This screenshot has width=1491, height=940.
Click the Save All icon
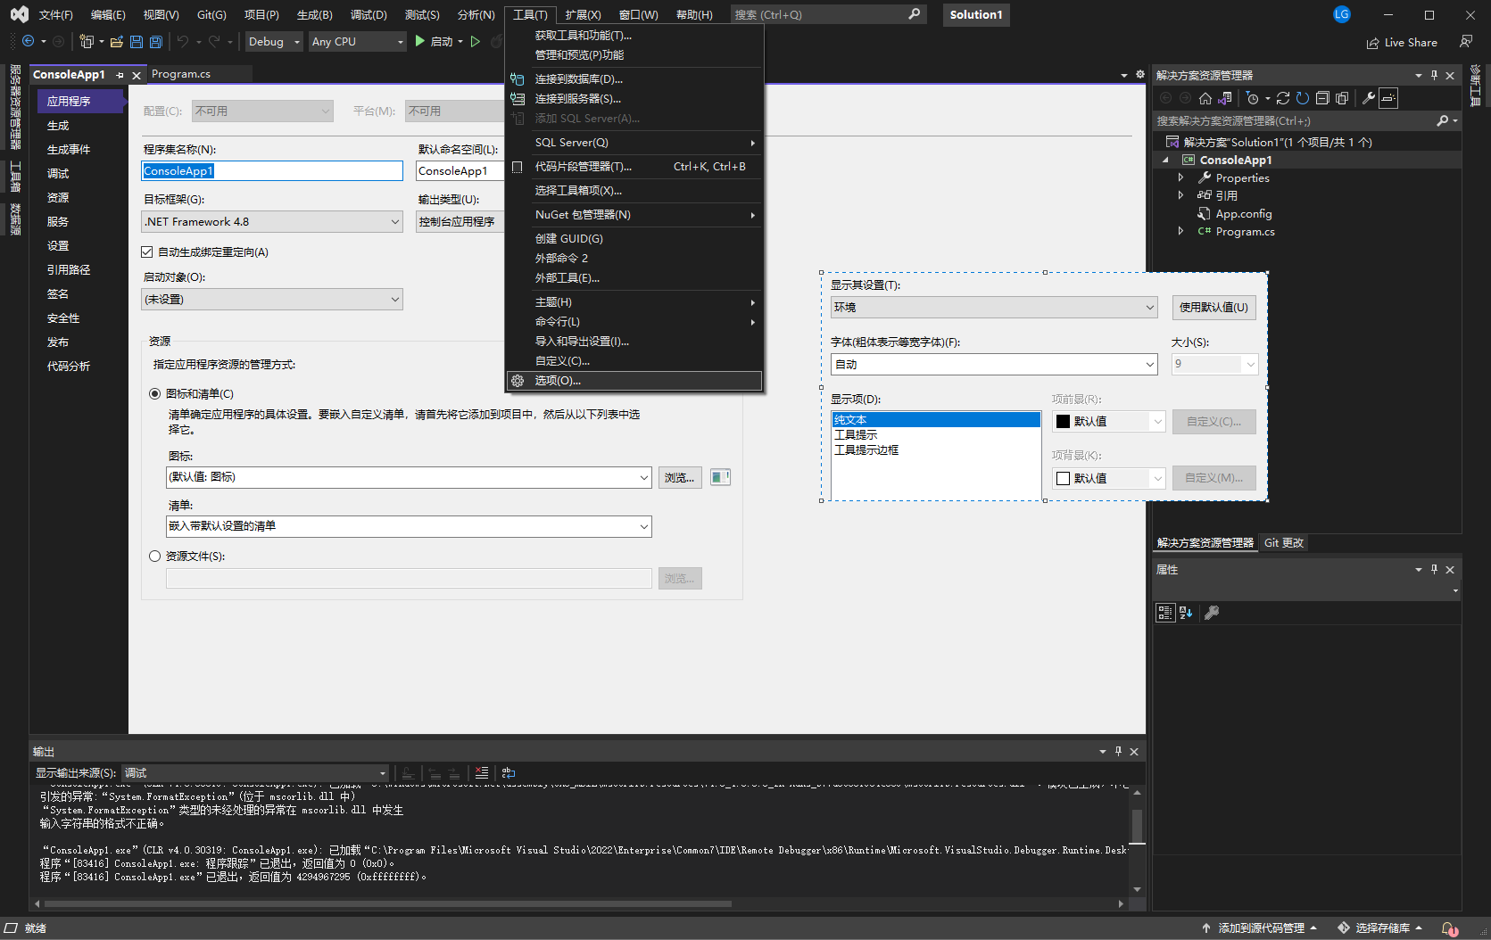(x=156, y=42)
